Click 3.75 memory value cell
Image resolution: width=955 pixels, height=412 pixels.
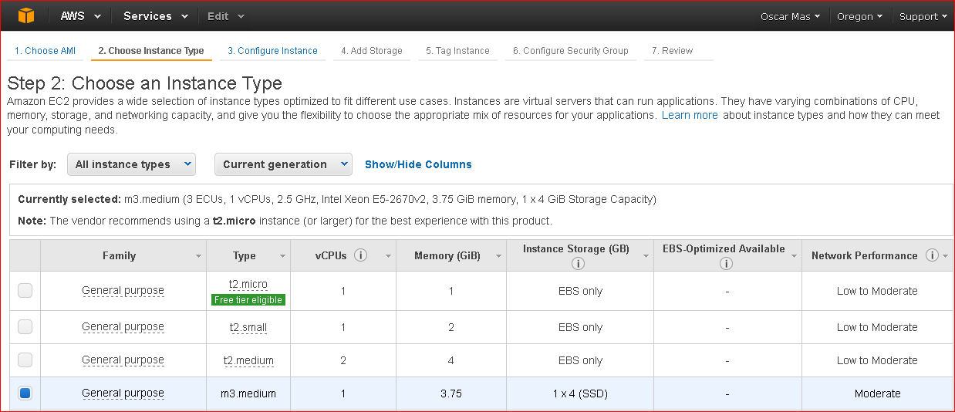pyautogui.click(x=451, y=393)
